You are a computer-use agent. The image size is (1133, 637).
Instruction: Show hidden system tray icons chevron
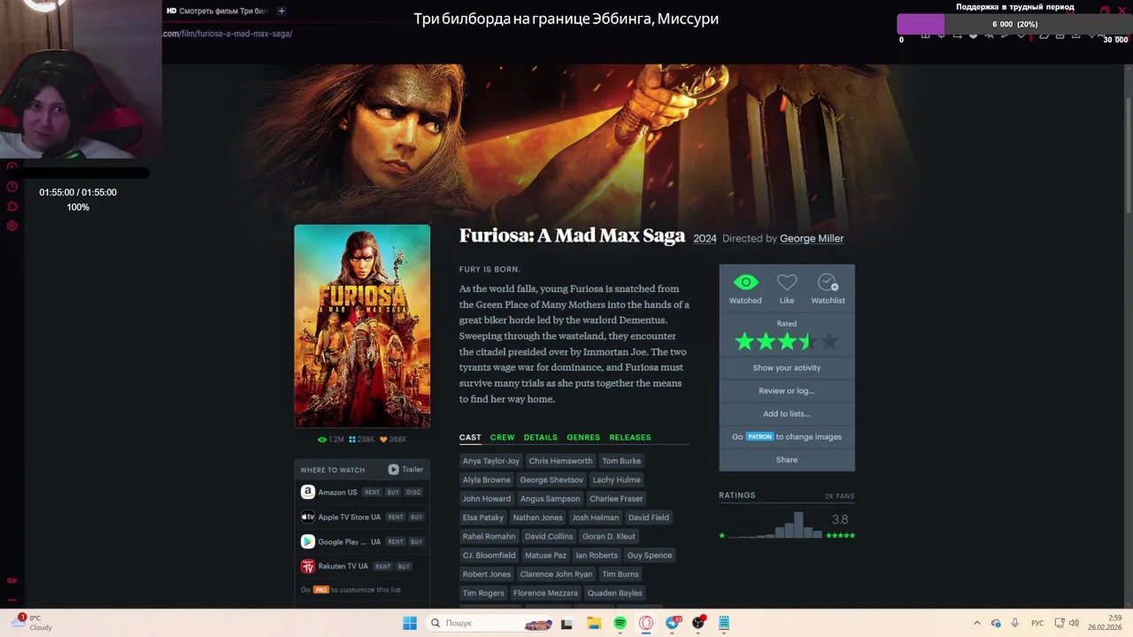point(977,623)
